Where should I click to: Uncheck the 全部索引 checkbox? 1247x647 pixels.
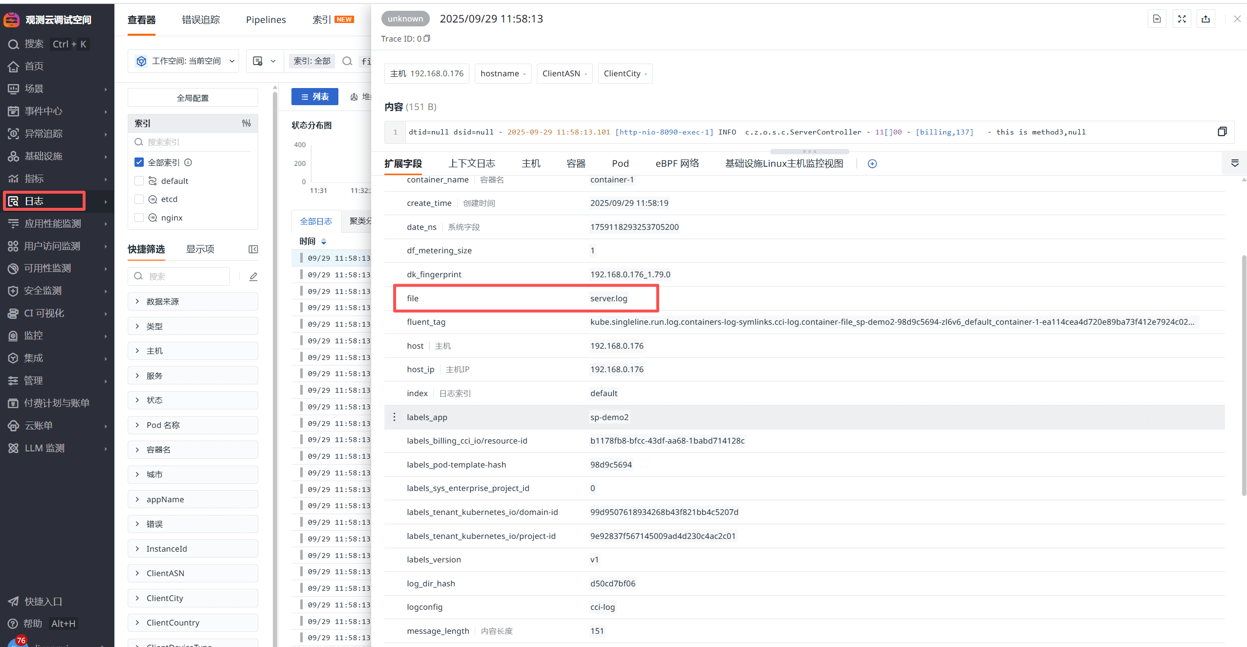pyautogui.click(x=139, y=162)
